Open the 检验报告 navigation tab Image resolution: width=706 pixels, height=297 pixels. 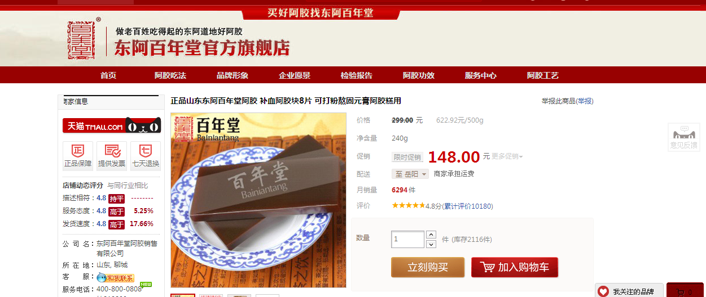[357, 75]
